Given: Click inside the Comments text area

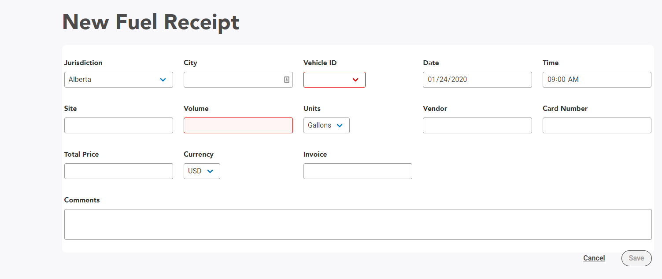Looking at the screenshot, I should point(358,224).
